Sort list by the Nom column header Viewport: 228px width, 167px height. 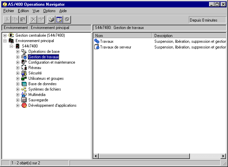click(x=122, y=35)
